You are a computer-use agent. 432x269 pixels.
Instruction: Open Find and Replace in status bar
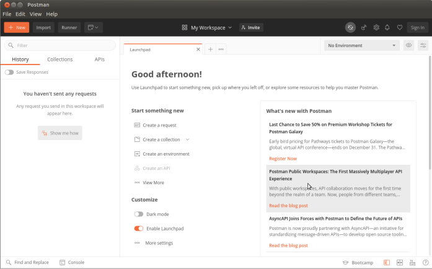point(28,262)
